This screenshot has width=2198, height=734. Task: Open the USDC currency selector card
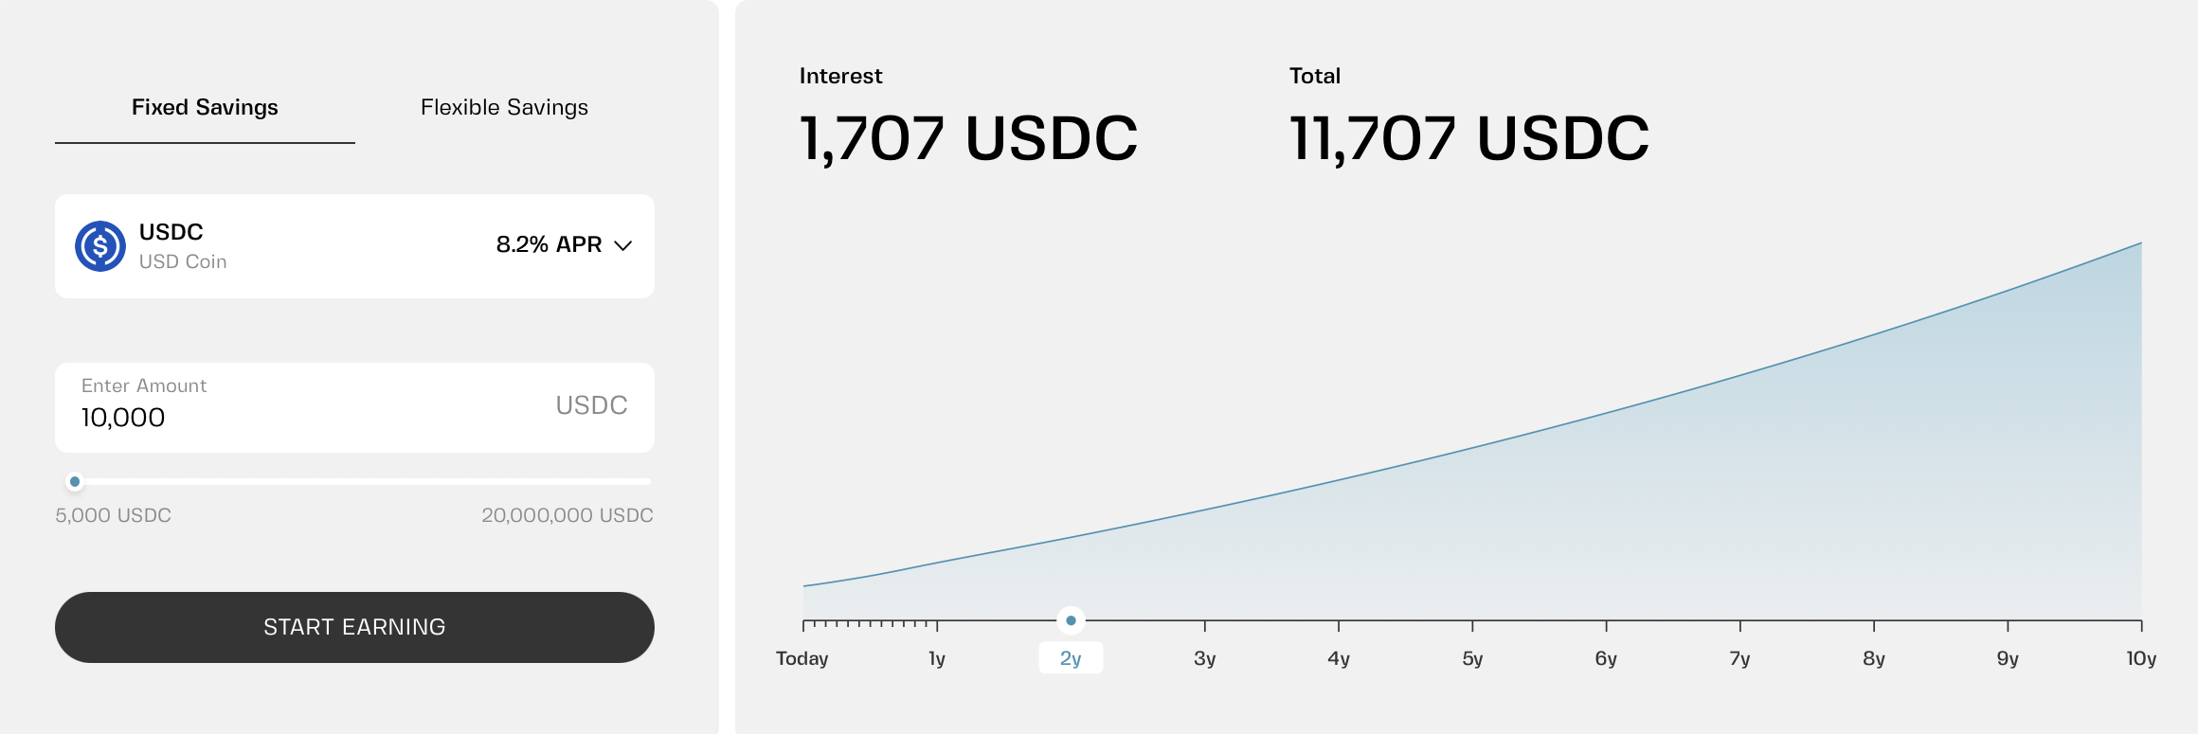(x=354, y=246)
